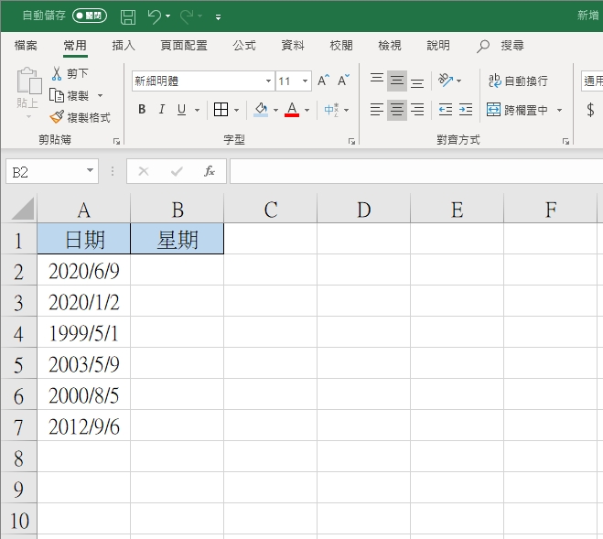Click the Increase Font Size icon
The image size is (603, 539).
323,81
